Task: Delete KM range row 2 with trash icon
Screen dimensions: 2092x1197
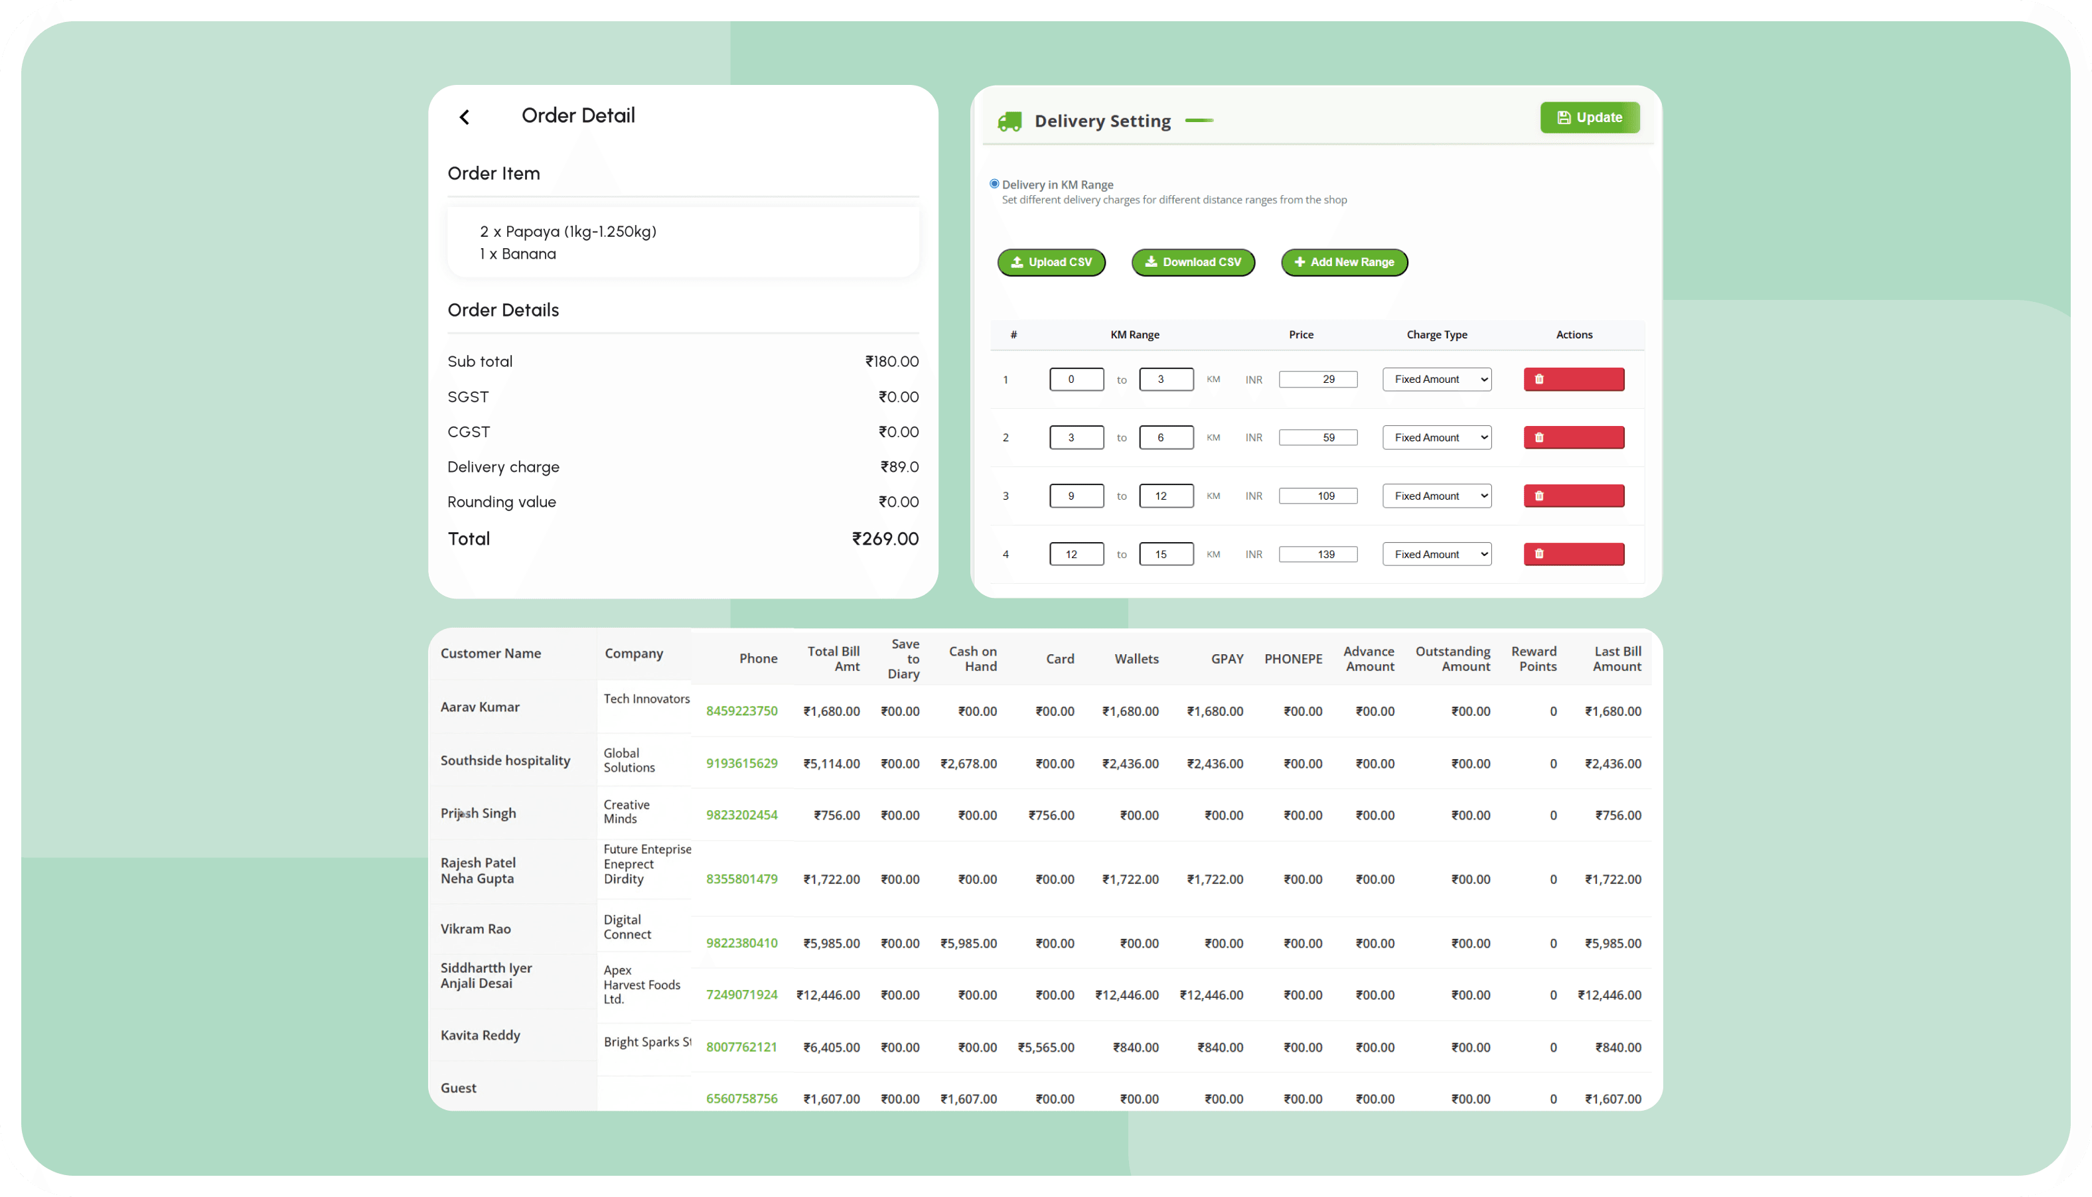Action: [1573, 437]
